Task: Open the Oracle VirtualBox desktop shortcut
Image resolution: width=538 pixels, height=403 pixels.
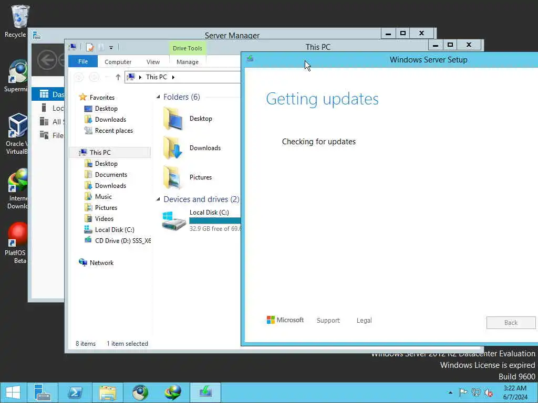Action: 16,134
